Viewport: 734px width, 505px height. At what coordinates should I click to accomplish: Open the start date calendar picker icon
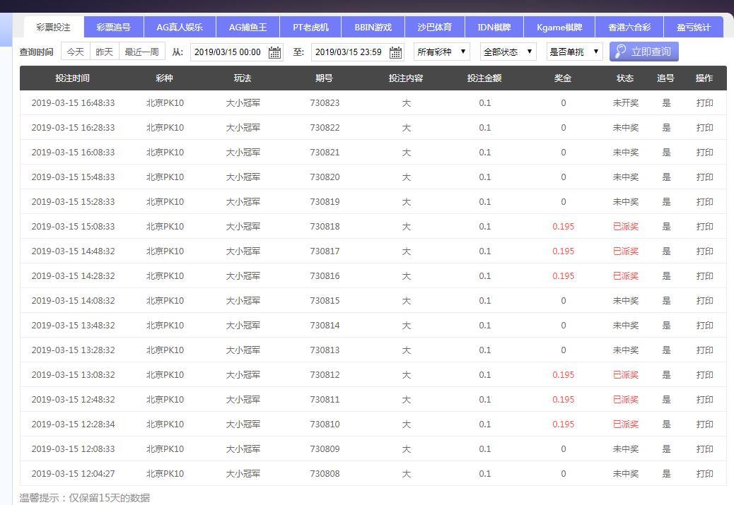click(275, 52)
